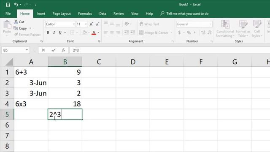The image size is (270, 152).
Task: Click Decrease Decimal icon
Action: (210, 33)
